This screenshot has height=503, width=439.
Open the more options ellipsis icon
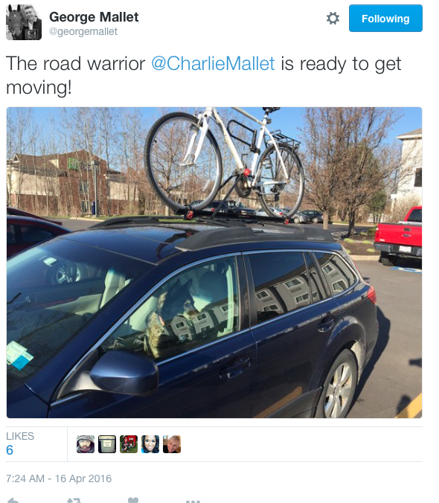click(193, 501)
